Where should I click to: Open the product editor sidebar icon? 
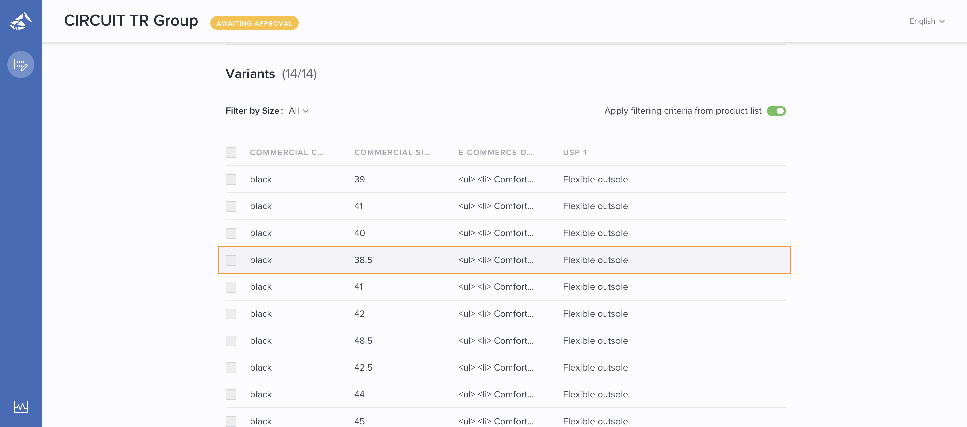[x=21, y=65]
